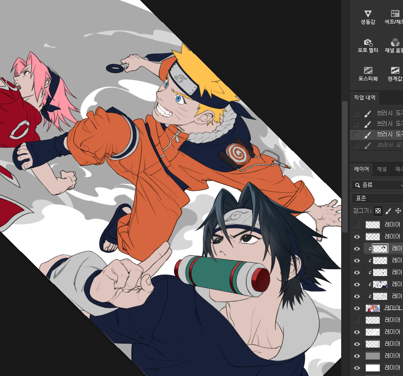Hide the clipped layer with navy blue thumbnail
The height and width of the screenshot is (376, 403).
coord(357,284)
